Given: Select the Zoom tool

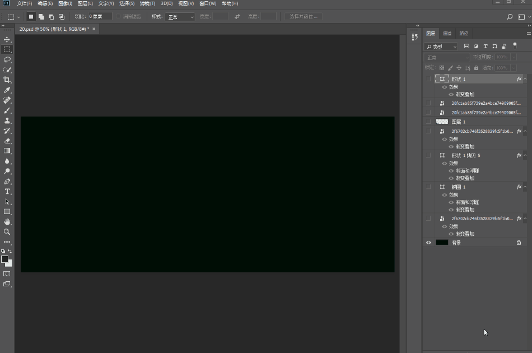Looking at the screenshot, I should click(x=7, y=232).
